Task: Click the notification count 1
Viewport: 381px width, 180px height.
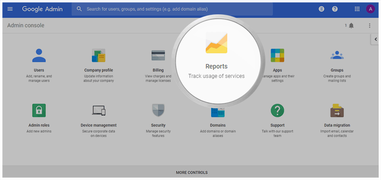Action: coord(346,25)
